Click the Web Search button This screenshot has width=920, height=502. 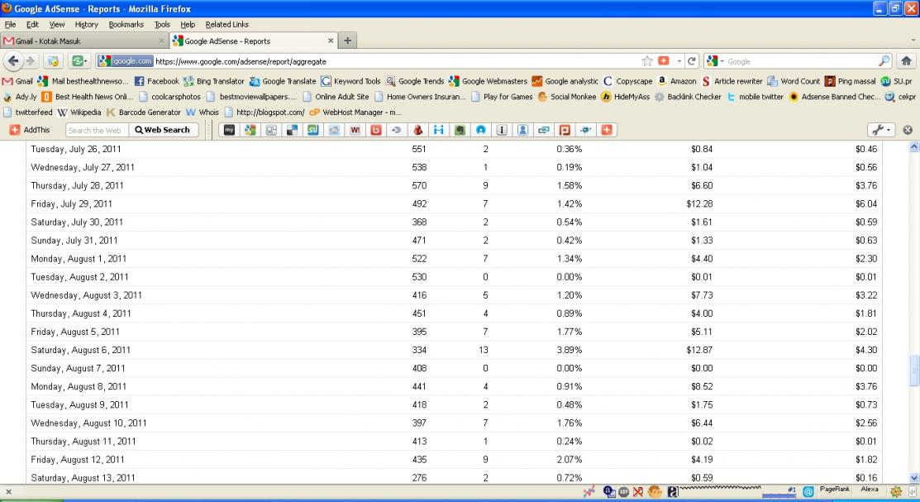click(163, 130)
